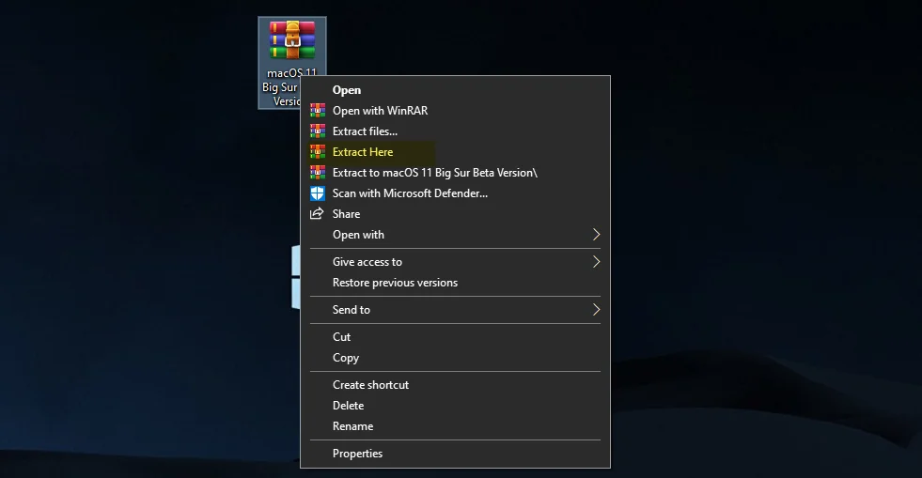Click the Share arrow icon
This screenshot has height=478, width=922.
[x=317, y=213]
